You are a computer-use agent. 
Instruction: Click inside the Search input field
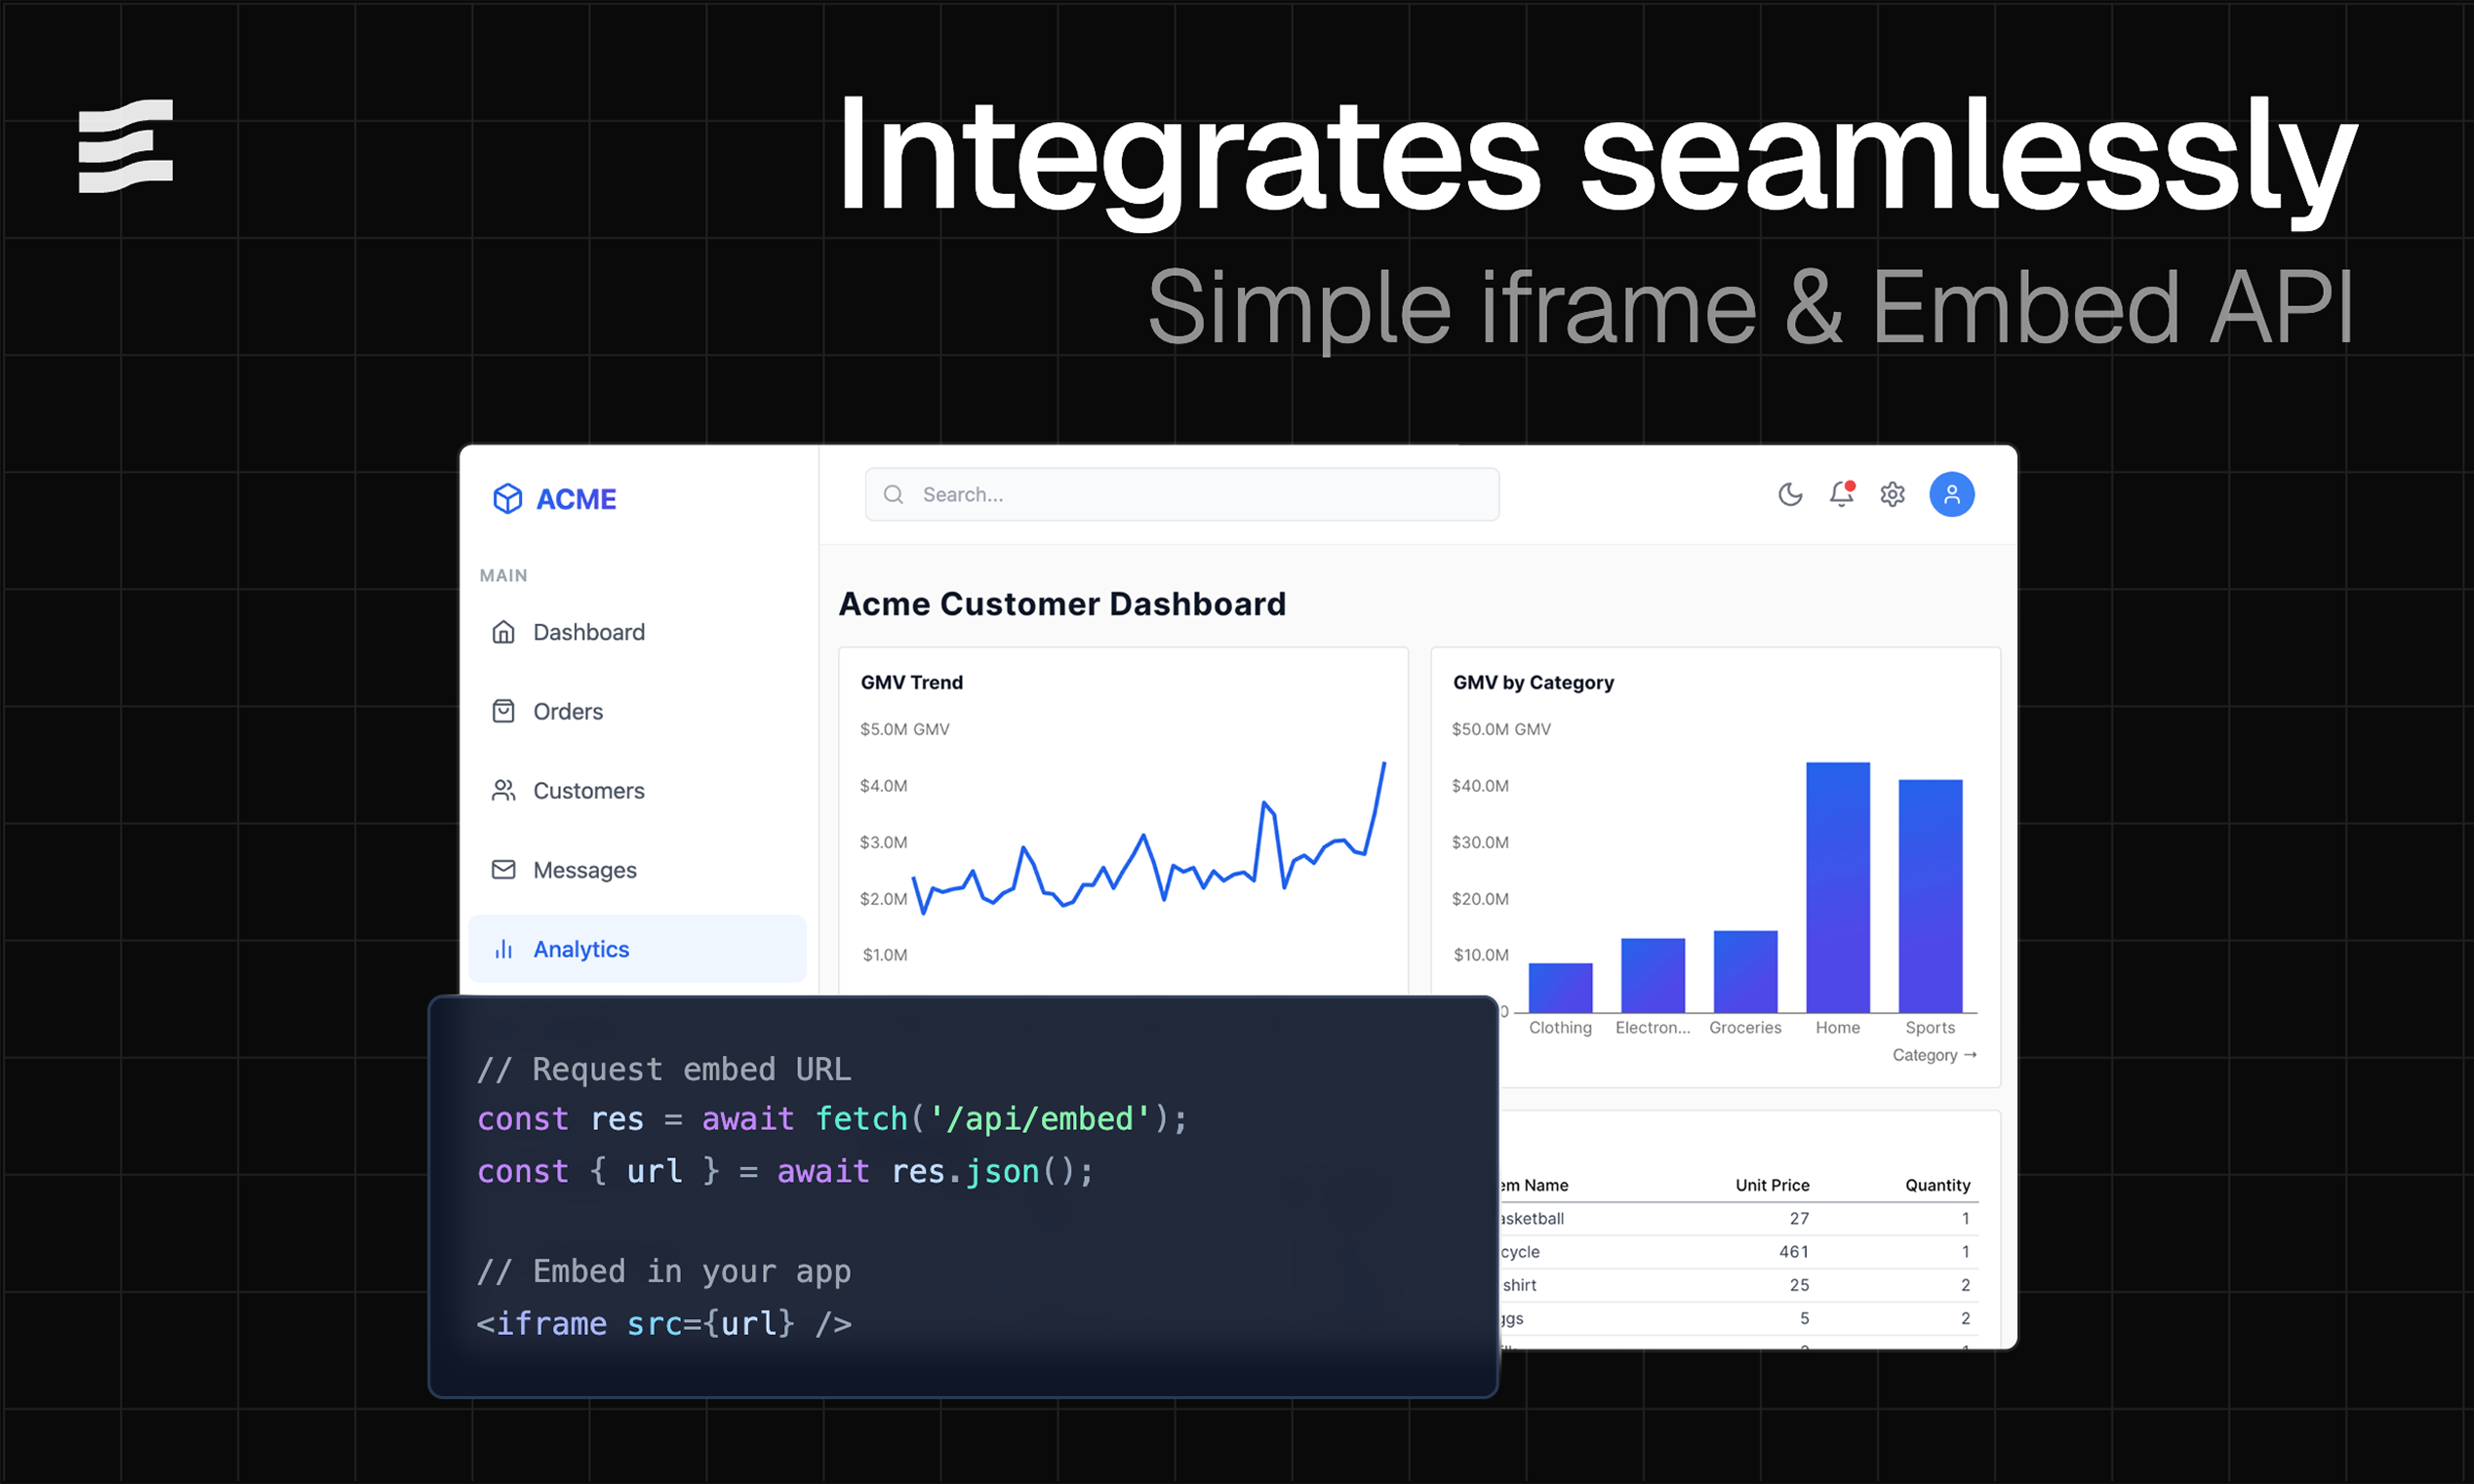[x=1201, y=494]
